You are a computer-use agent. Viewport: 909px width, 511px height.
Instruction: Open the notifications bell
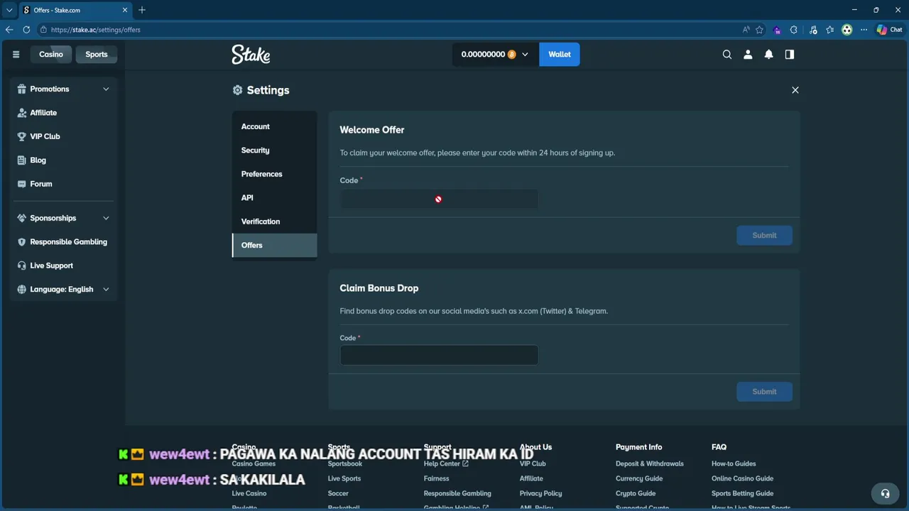point(768,55)
